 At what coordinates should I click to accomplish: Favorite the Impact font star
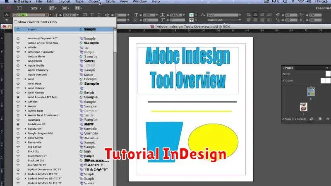click(x=18, y=29)
